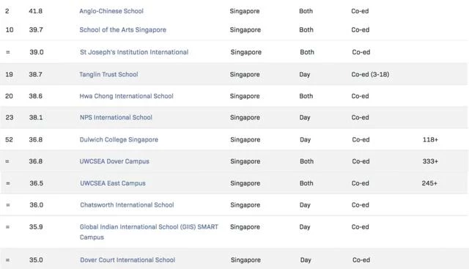Click the 333+ value for UWCSEA Dover
This screenshot has width=469, height=269.
pyautogui.click(x=430, y=161)
